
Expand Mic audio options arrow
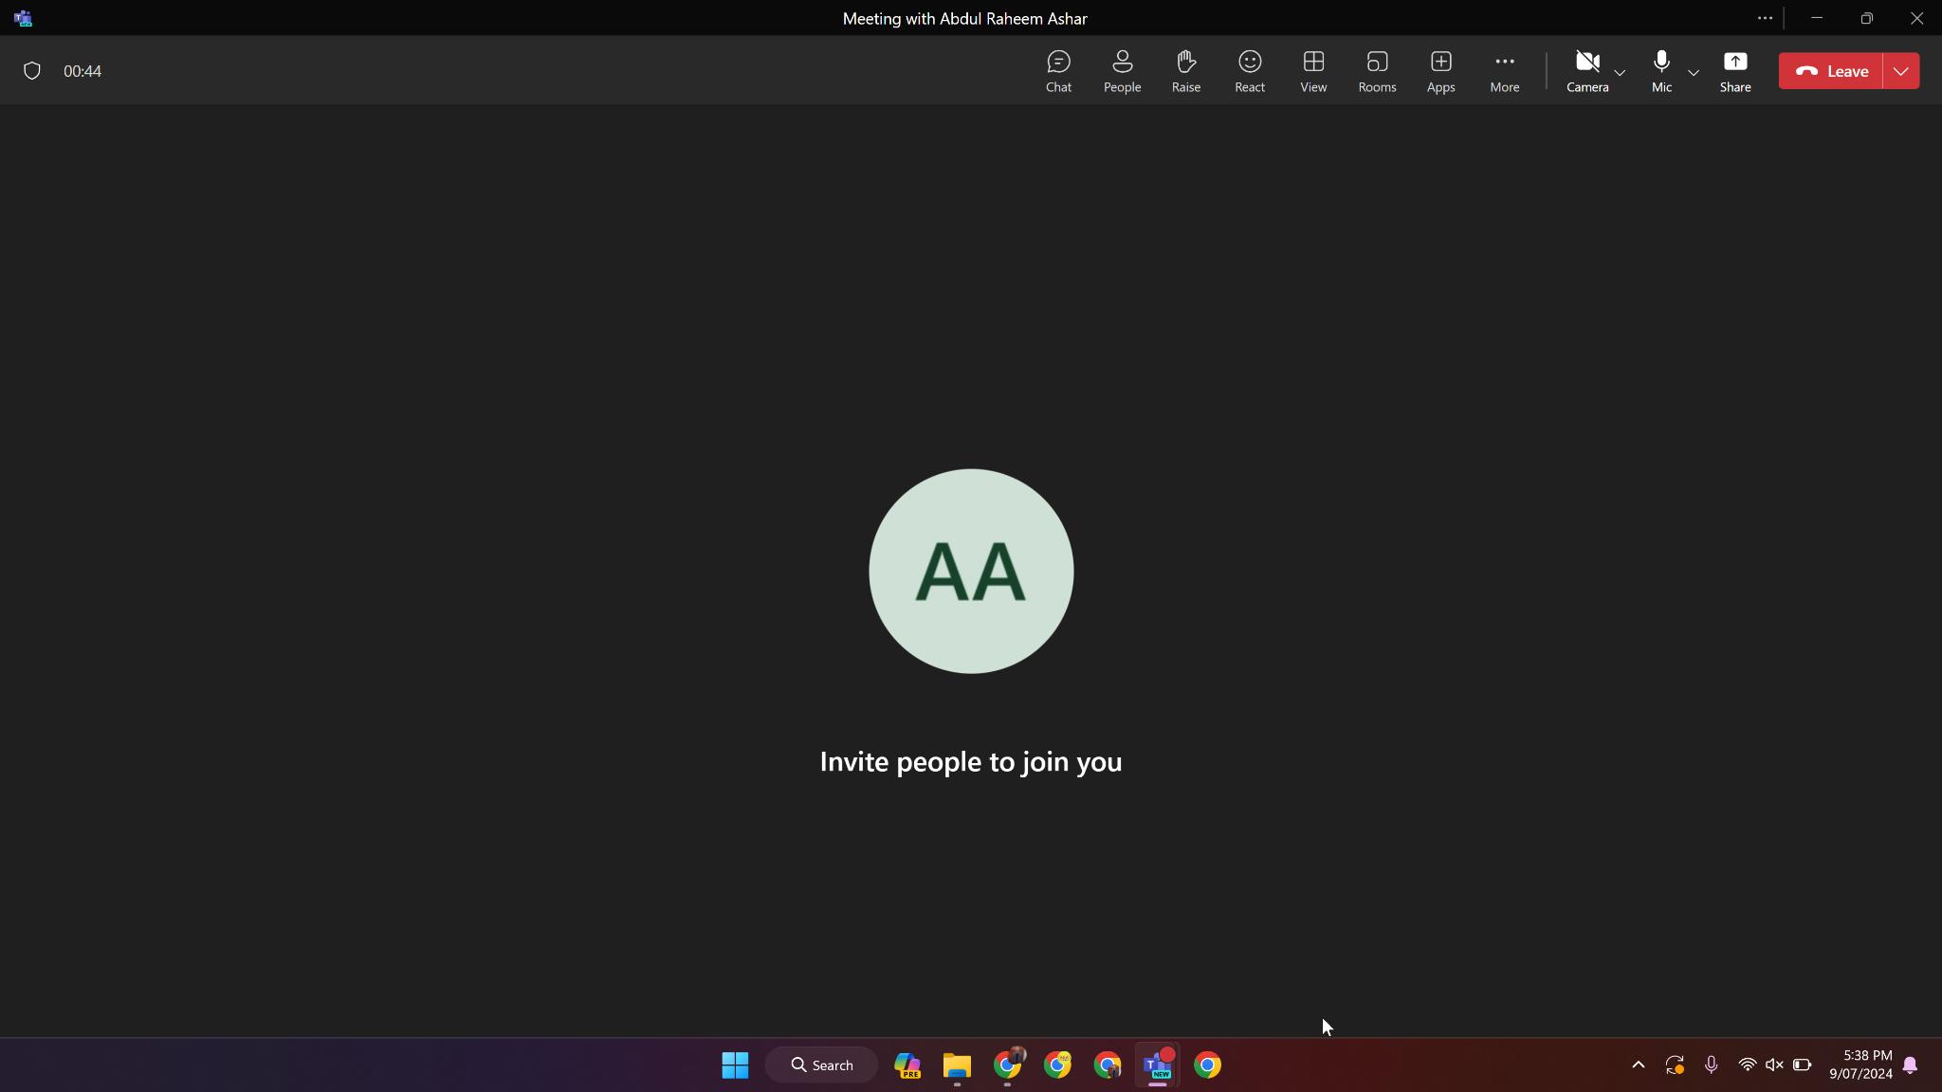tap(1694, 72)
